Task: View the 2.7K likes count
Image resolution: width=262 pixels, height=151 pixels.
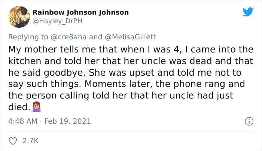Action: point(30,141)
